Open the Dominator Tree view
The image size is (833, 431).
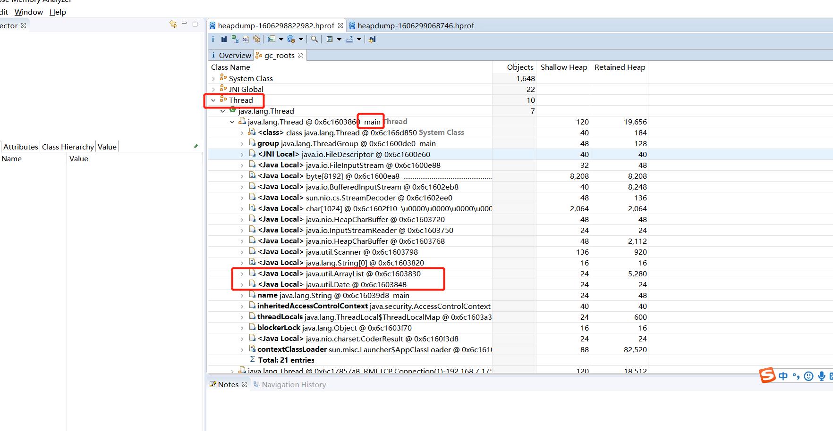pos(235,39)
